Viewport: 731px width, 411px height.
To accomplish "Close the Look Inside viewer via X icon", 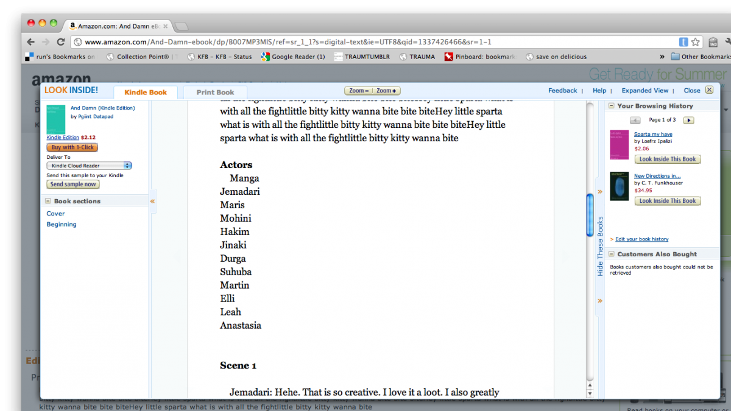I will [x=709, y=90].
